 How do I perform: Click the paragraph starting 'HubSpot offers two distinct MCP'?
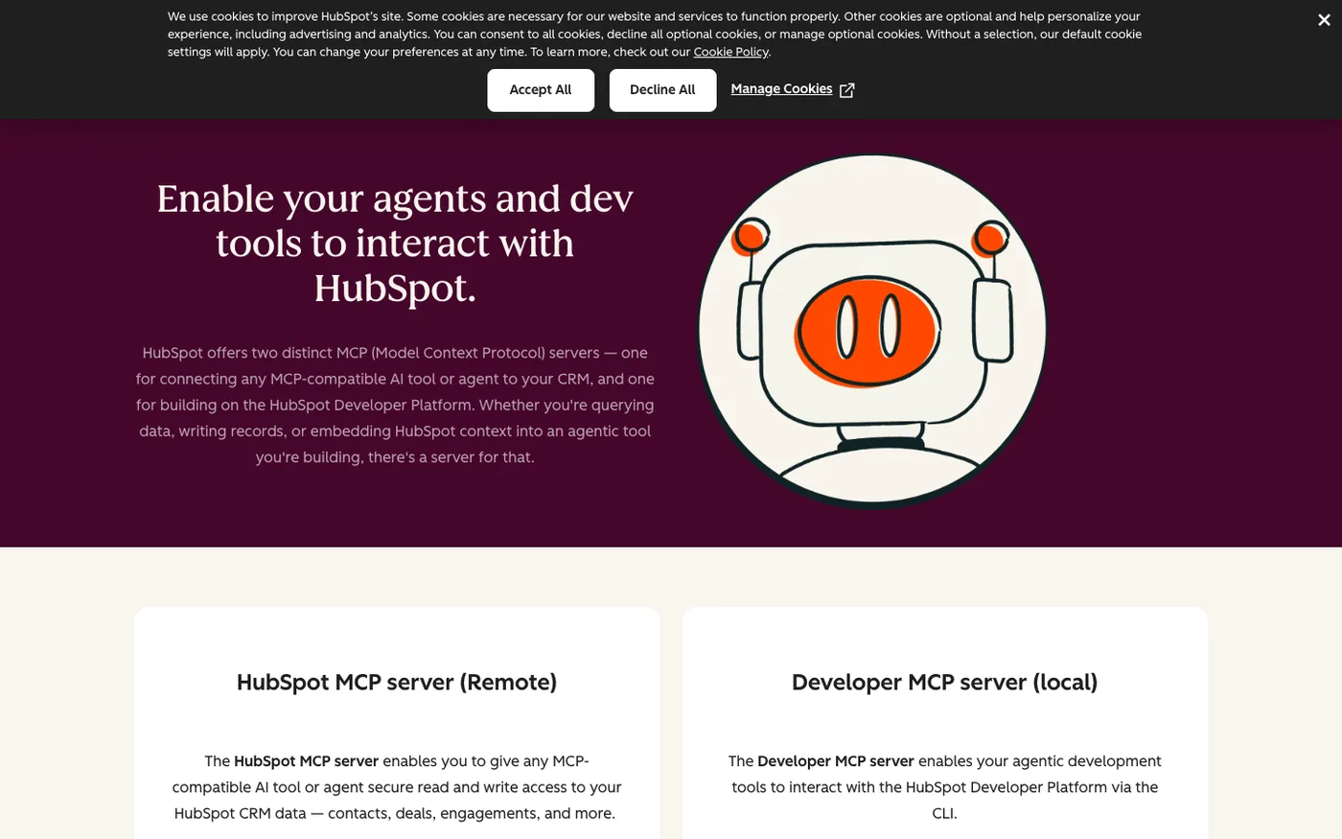tap(395, 405)
